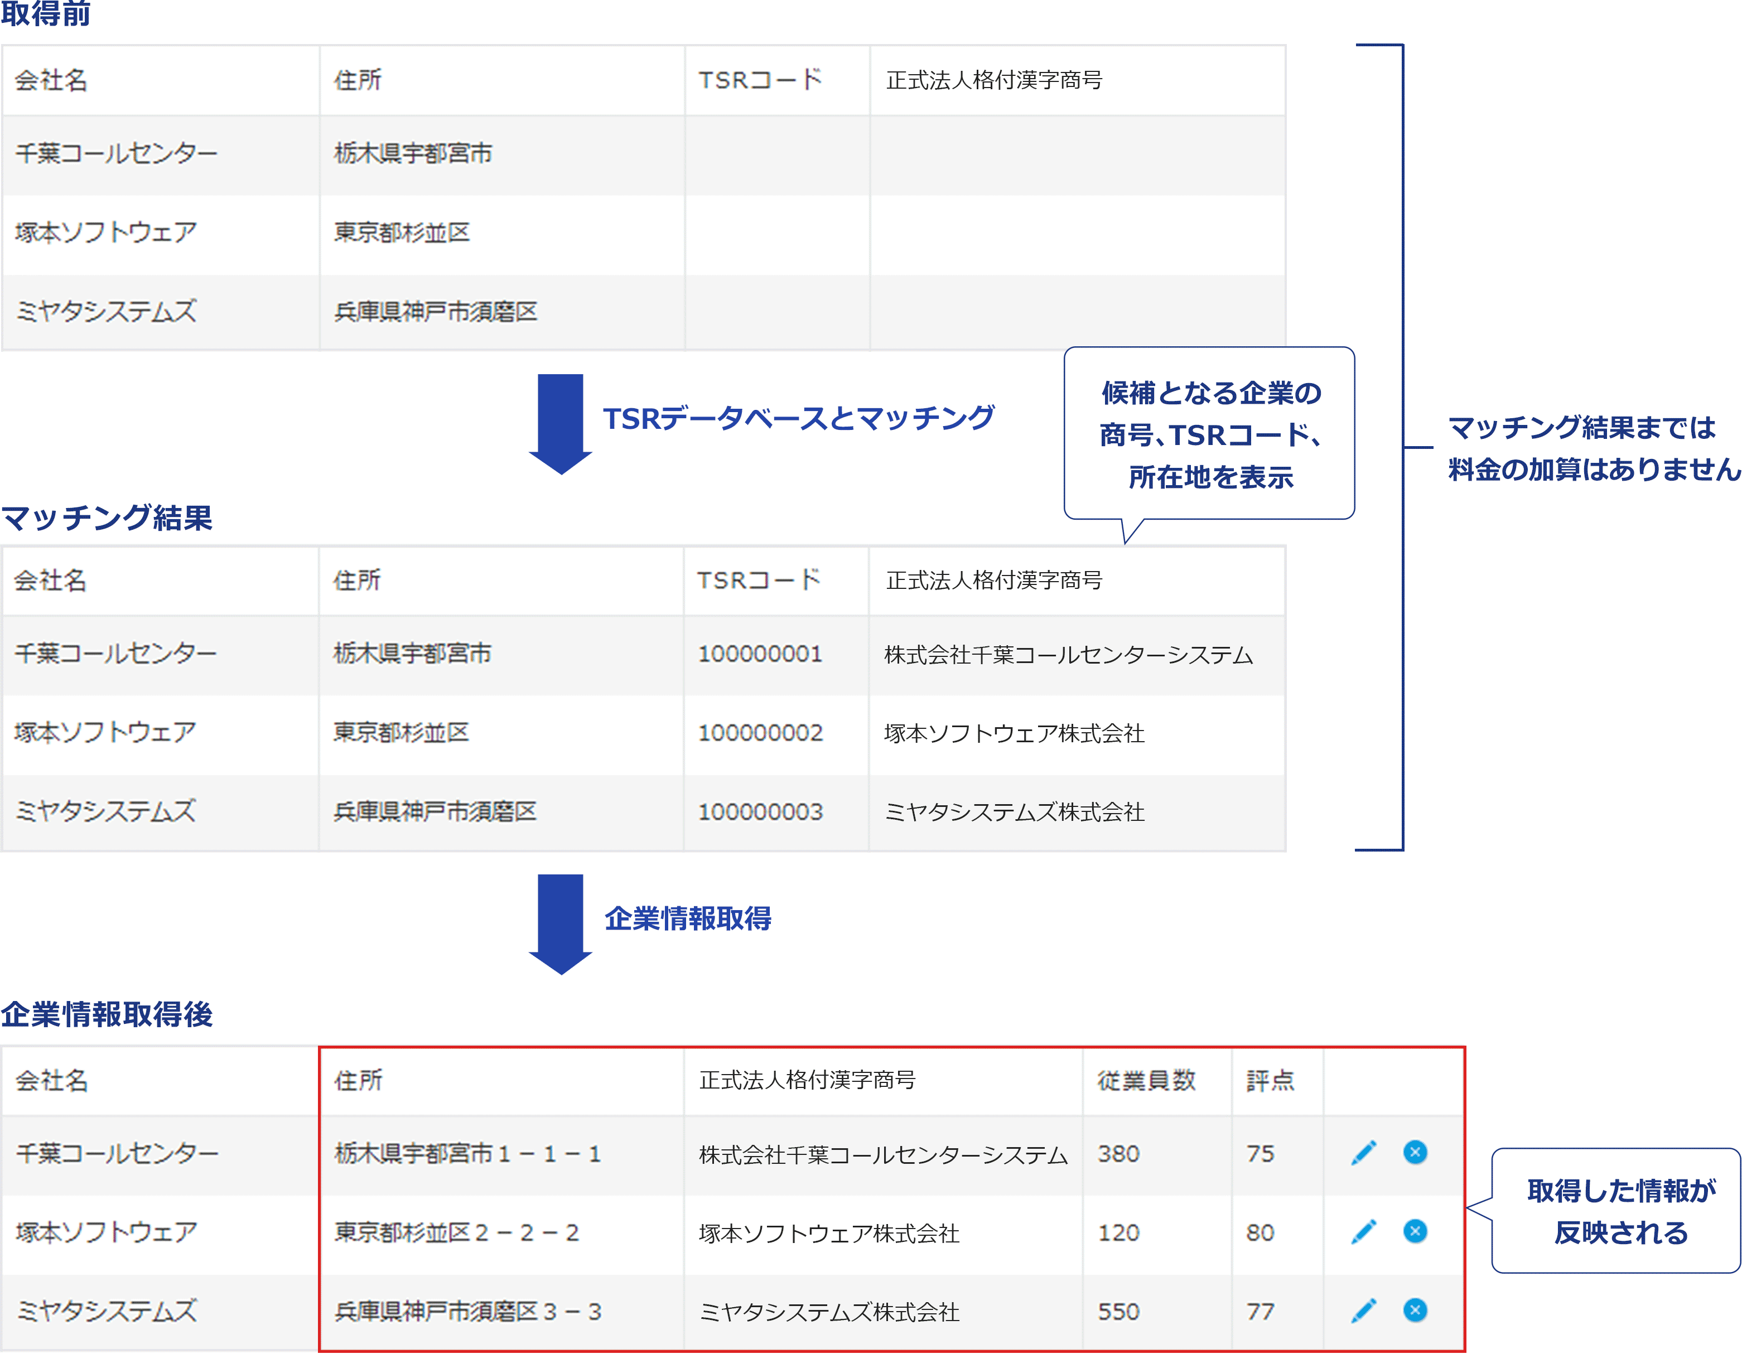This screenshot has height=1354, width=1742.
Task: Select TSR code 100000002 cell
Action: (x=760, y=733)
